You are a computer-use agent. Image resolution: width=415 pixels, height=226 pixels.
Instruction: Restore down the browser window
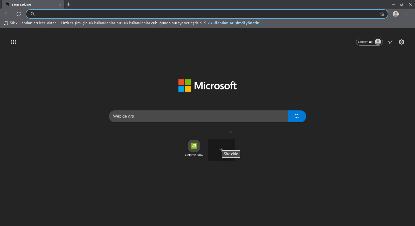[x=402, y=4]
